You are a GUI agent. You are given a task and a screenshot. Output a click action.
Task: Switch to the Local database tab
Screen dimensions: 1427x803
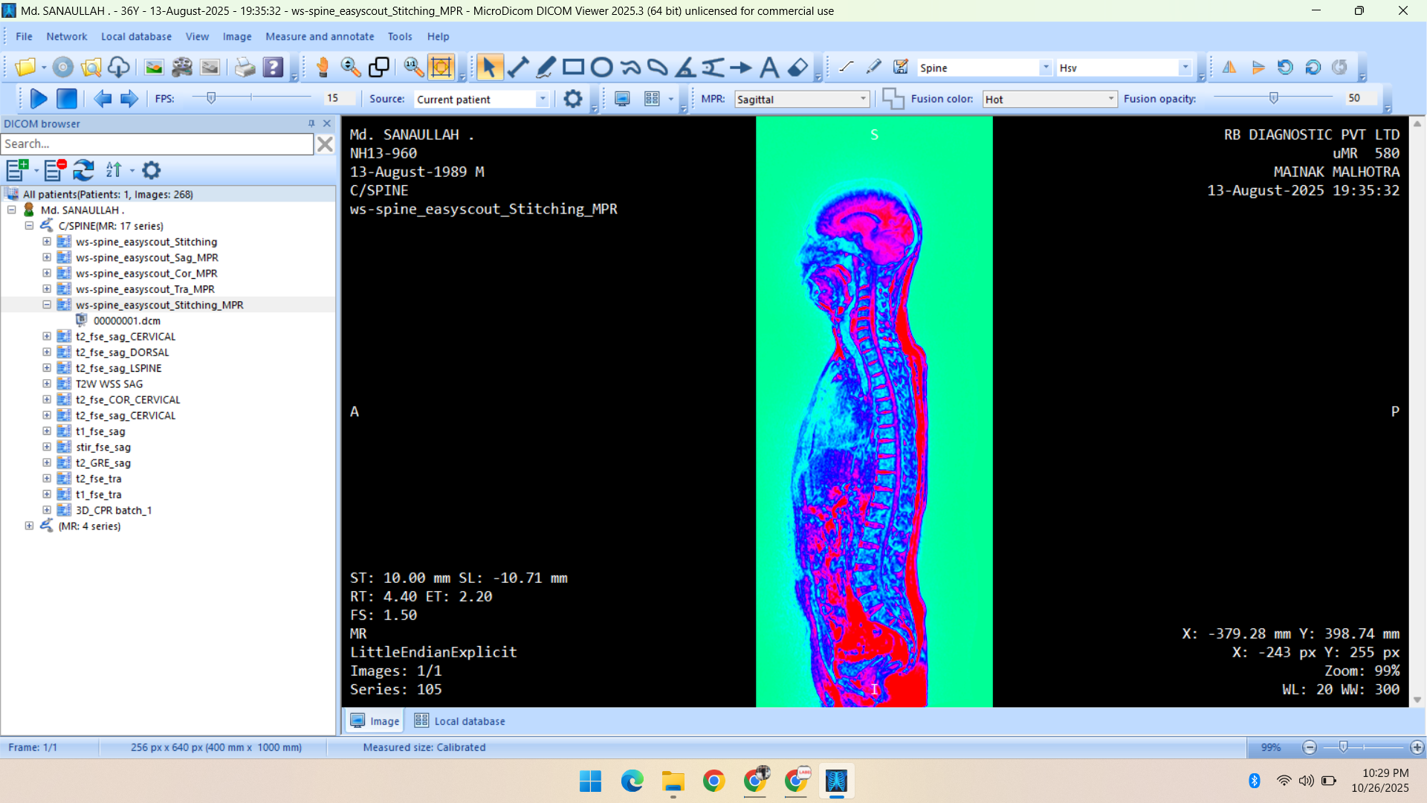click(x=460, y=721)
